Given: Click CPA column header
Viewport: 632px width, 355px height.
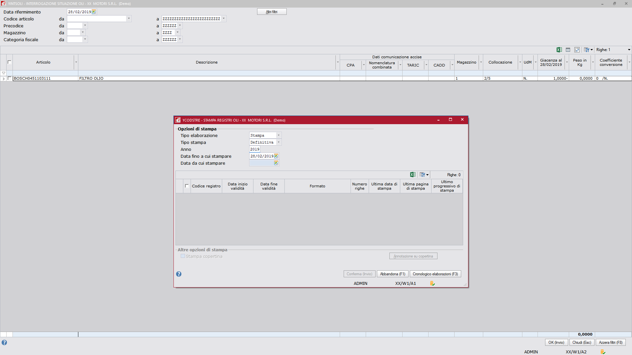Looking at the screenshot, I should pyautogui.click(x=351, y=65).
